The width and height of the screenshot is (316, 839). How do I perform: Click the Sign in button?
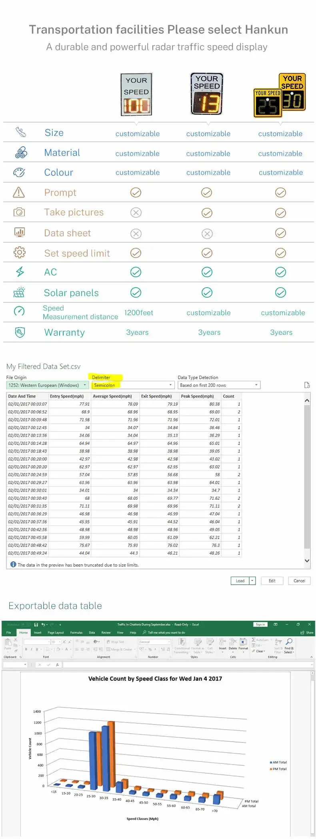(x=260, y=624)
